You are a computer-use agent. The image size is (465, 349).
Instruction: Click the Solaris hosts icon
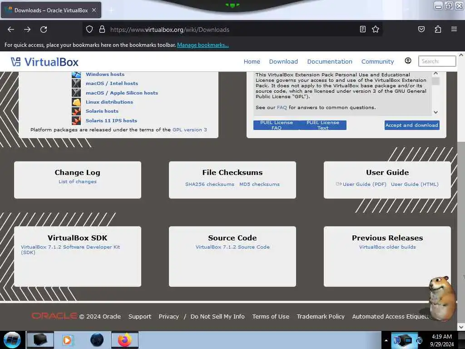coord(76,111)
